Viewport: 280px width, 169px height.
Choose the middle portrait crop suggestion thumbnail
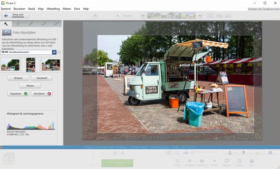tap(30, 65)
